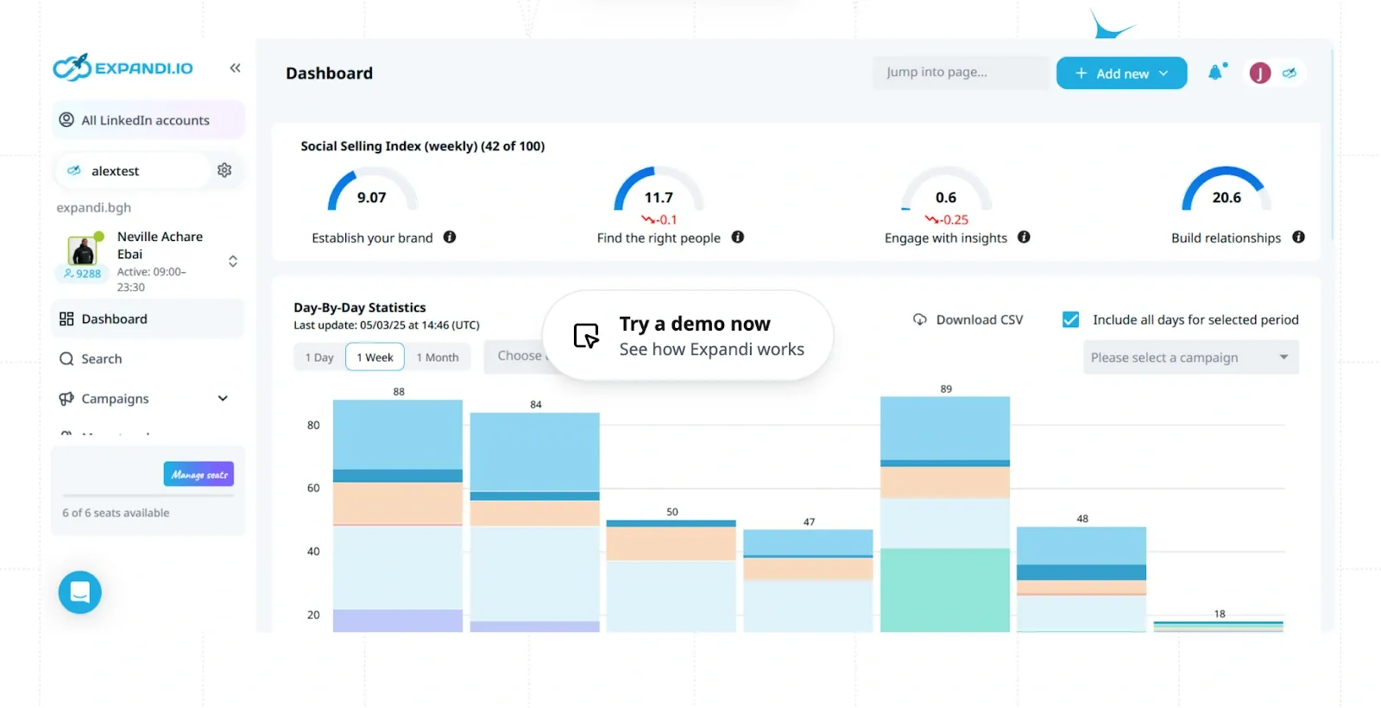1381x708 pixels.
Task: Open the J user avatar
Action: 1260,73
